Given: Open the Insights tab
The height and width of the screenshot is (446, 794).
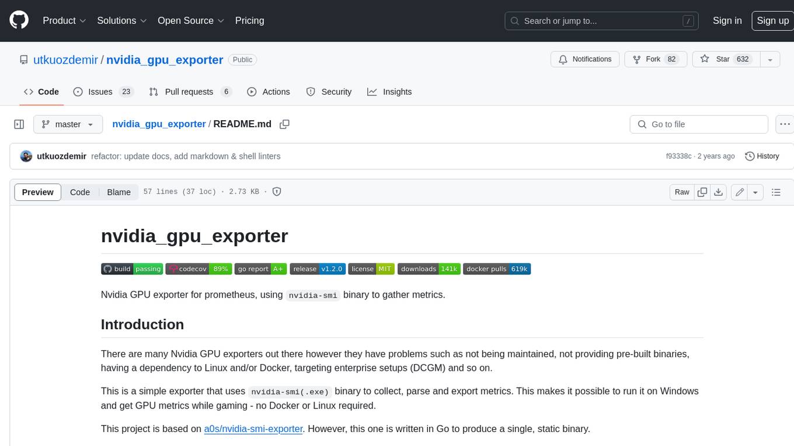Looking at the screenshot, I should [x=389, y=92].
